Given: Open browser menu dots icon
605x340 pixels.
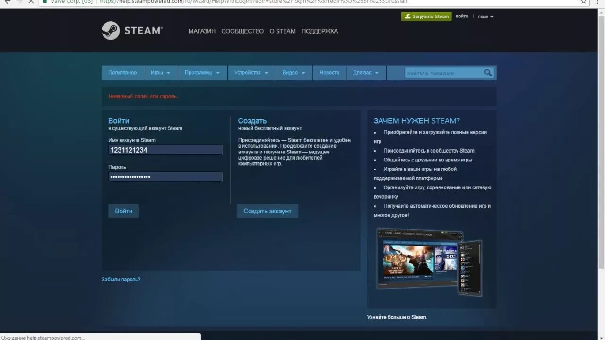Looking at the screenshot, I should click(x=597, y=1).
